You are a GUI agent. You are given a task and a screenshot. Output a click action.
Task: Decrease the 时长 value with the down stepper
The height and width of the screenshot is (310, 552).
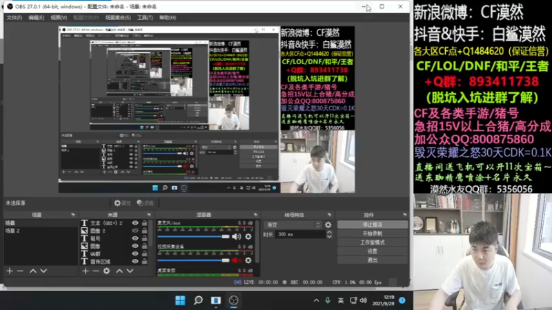(x=329, y=236)
